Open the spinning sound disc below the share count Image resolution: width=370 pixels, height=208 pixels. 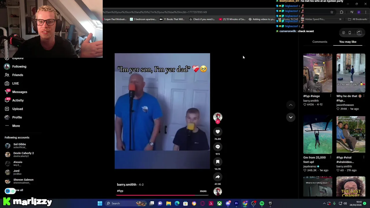(218, 191)
